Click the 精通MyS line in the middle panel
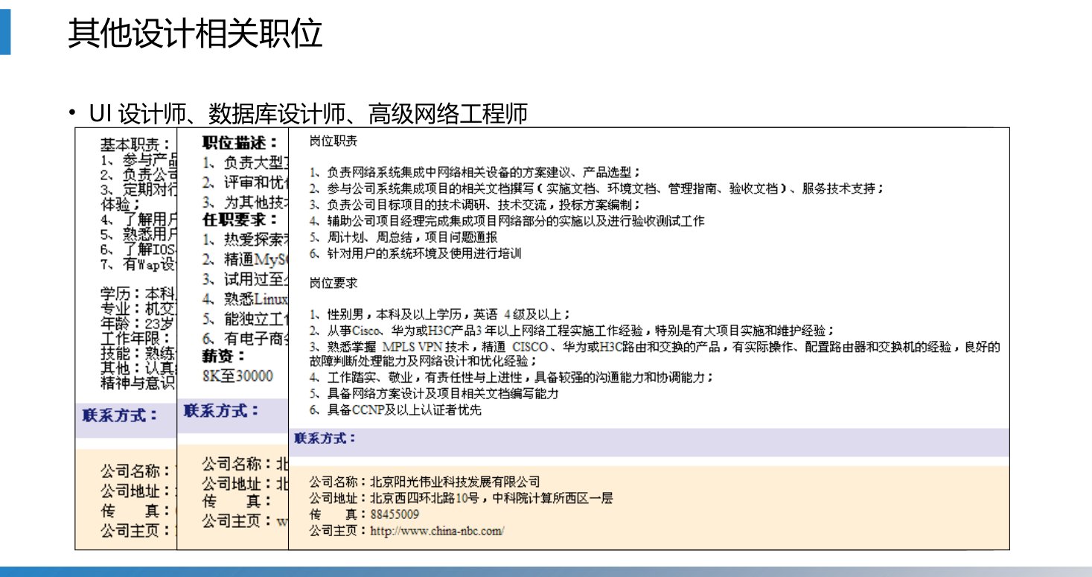Screen dimensions: 1092x577 point(245,261)
